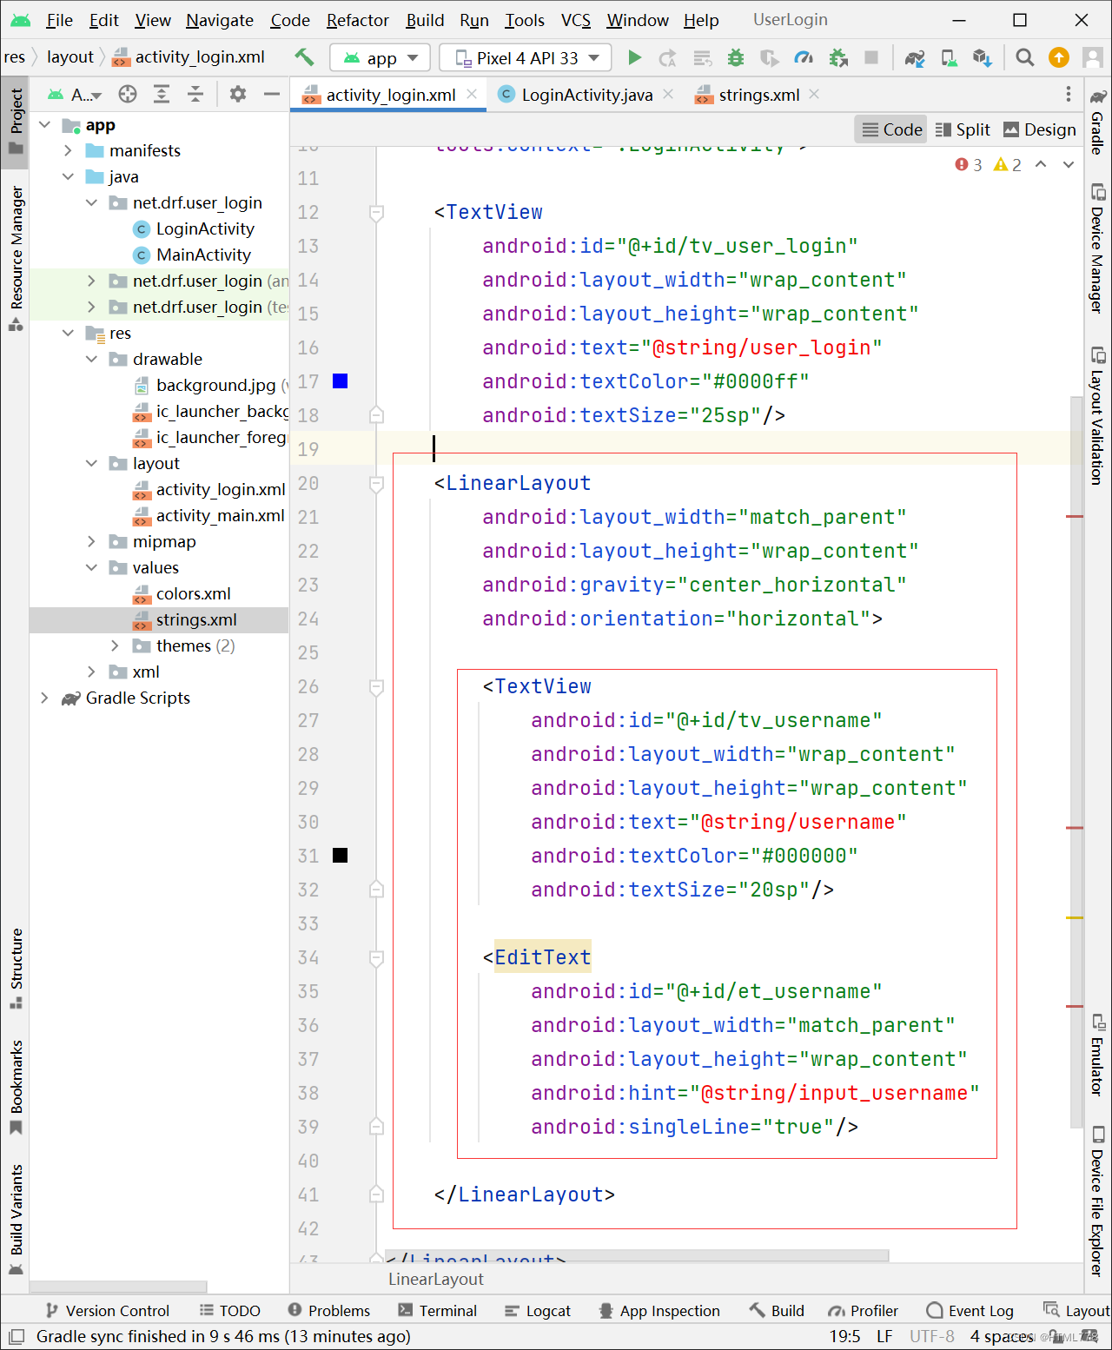Image resolution: width=1112 pixels, height=1350 pixels.
Task: Toggle the Project tool window
Action: (x=16, y=121)
